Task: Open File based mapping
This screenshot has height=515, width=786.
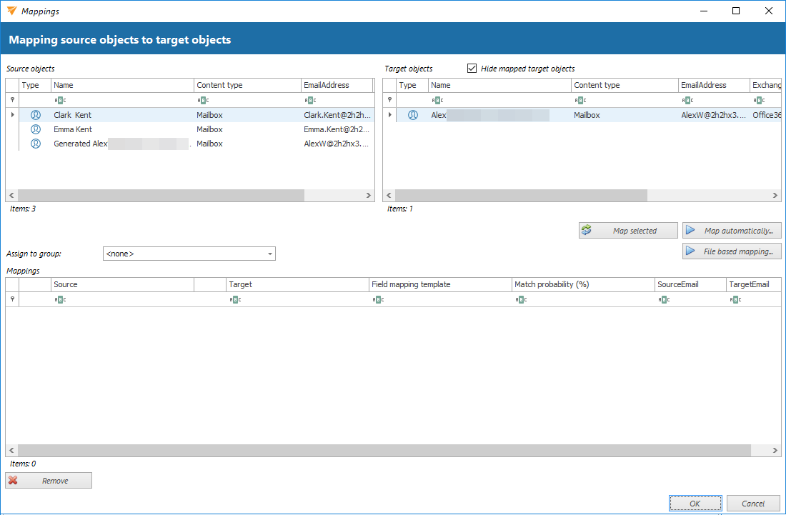Action: pyautogui.click(x=732, y=251)
